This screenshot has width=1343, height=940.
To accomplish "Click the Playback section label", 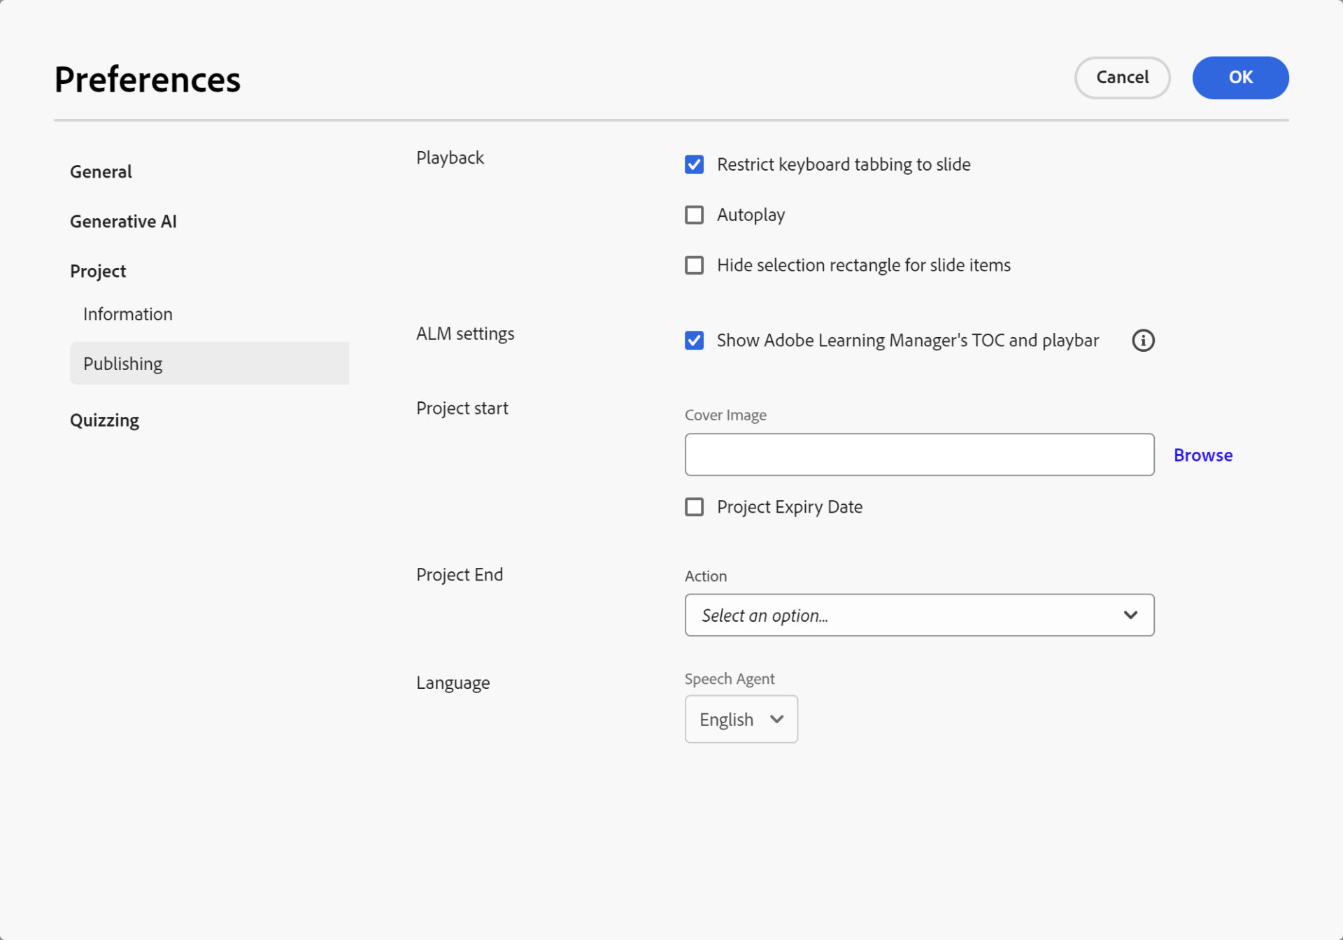I will [450, 158].
